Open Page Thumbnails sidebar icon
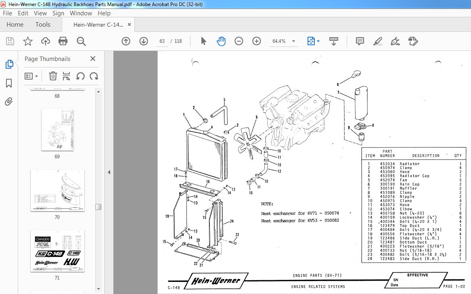This screenshot has width=471, height=294. coord(9,64)
